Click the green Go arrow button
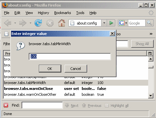 tap(111, 23)
